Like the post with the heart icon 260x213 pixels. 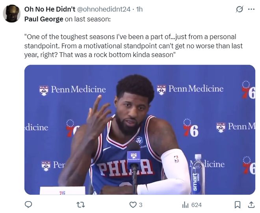(133, 205)
